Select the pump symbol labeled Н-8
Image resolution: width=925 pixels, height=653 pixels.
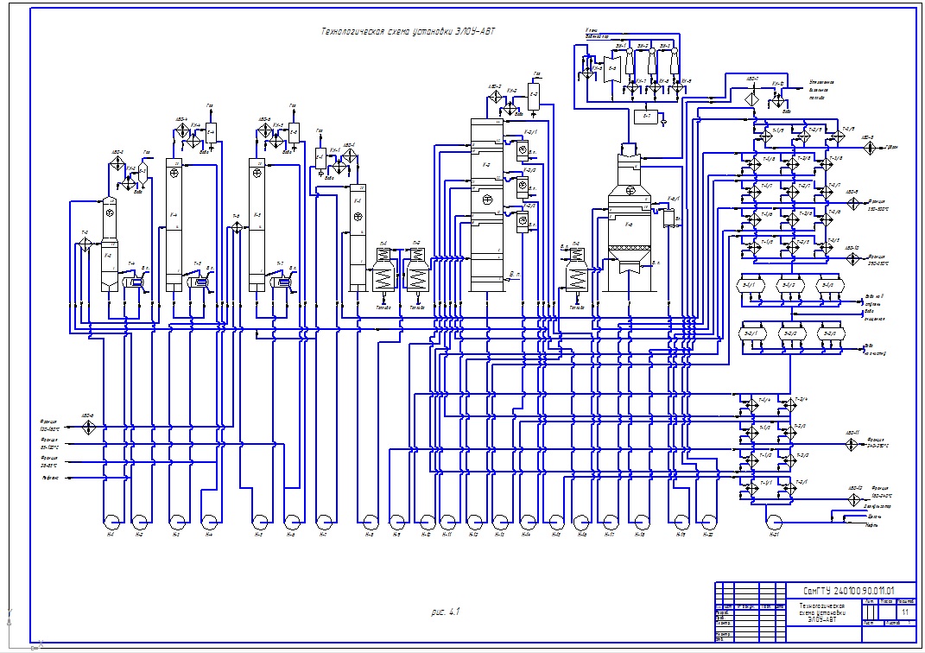(x=370, y=522)
